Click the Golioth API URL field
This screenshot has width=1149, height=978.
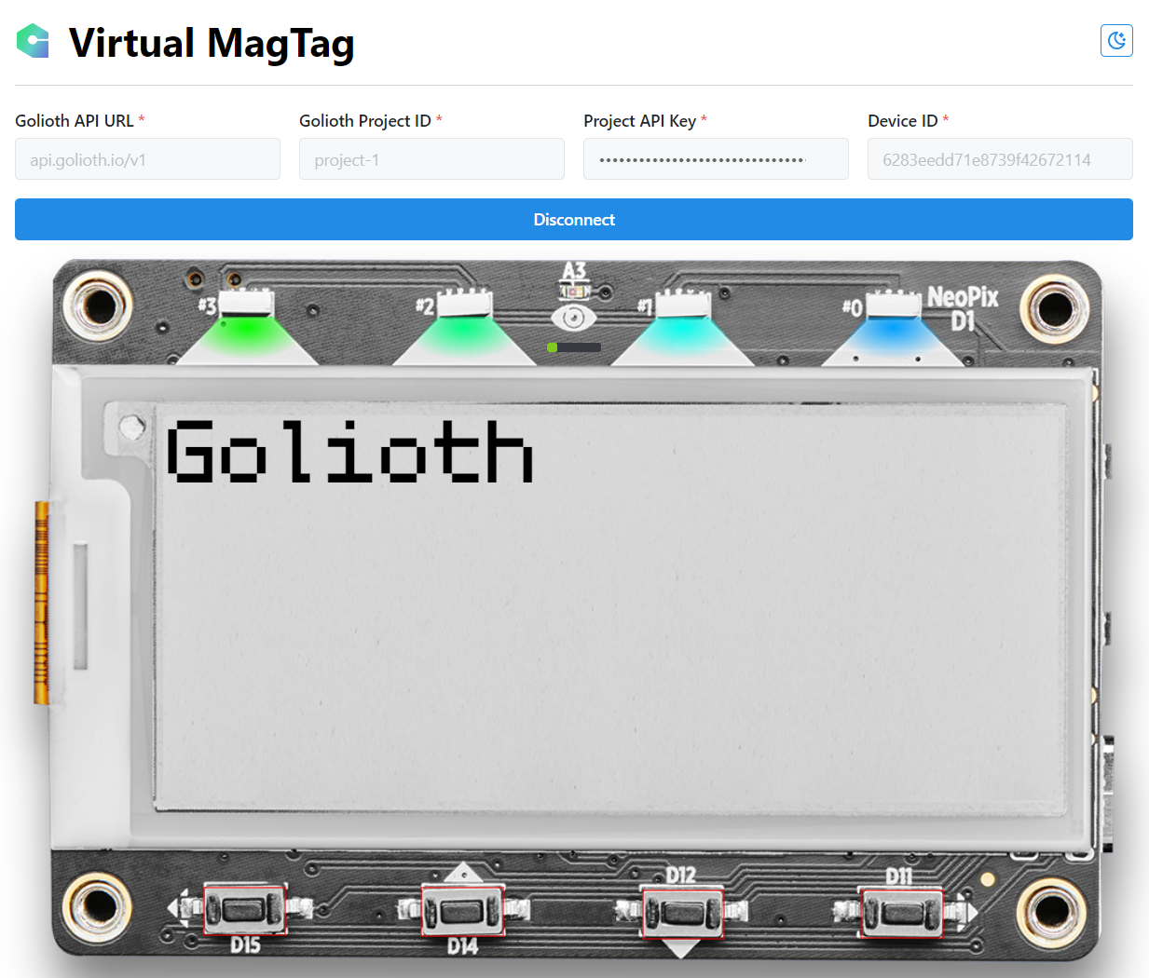pos(147,159)
